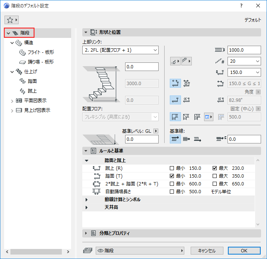Open the 固定 (中心) arrow button
This screenshot has height=259, width=267.
pos(258,109)
